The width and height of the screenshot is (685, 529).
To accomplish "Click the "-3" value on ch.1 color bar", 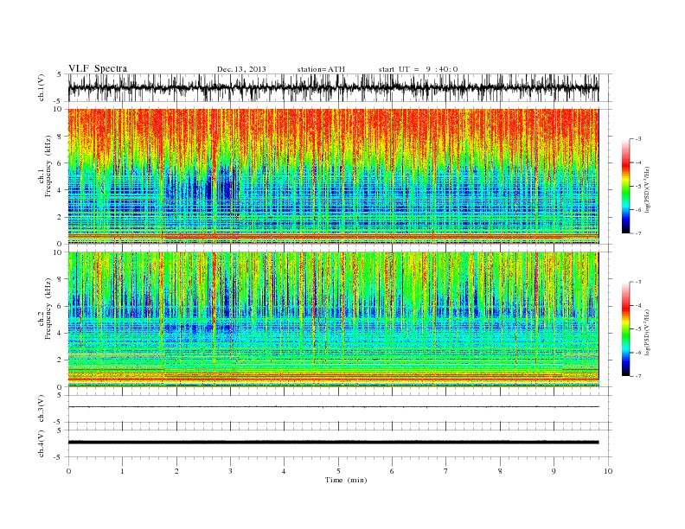I will tap(637, 139).
